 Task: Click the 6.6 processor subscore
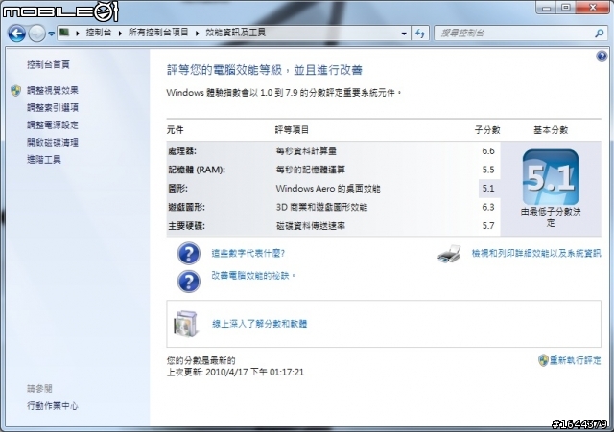(x=488, y=151)
